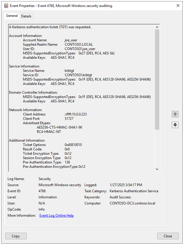
Task: Click the Domain Controller Information heading
Action: (x=33, y=92)
